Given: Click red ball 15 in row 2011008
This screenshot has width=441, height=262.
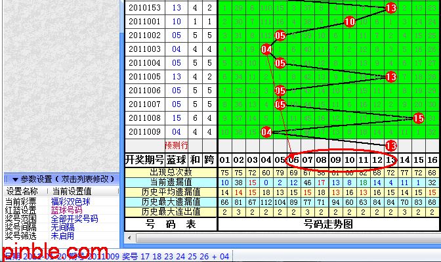Looking at the screenshot, I should (x=418, y=118).
